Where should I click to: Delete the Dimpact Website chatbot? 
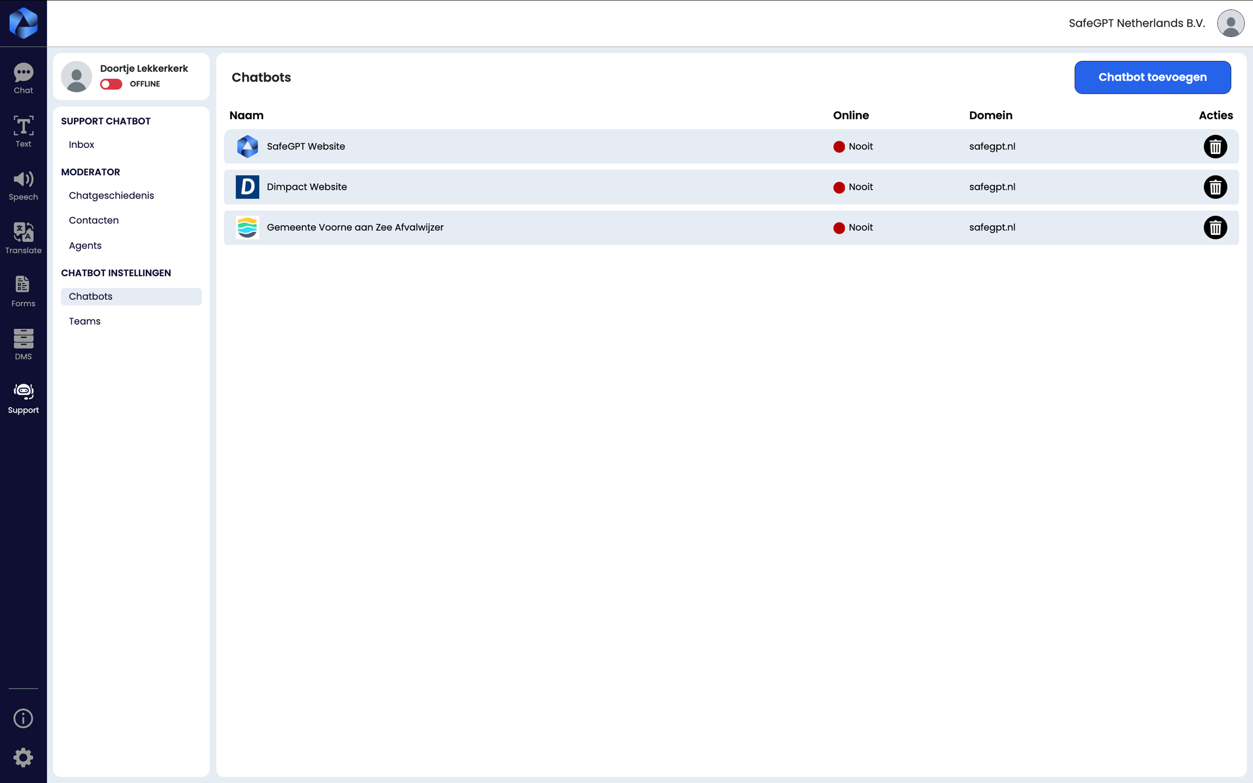coord(1215,187)
